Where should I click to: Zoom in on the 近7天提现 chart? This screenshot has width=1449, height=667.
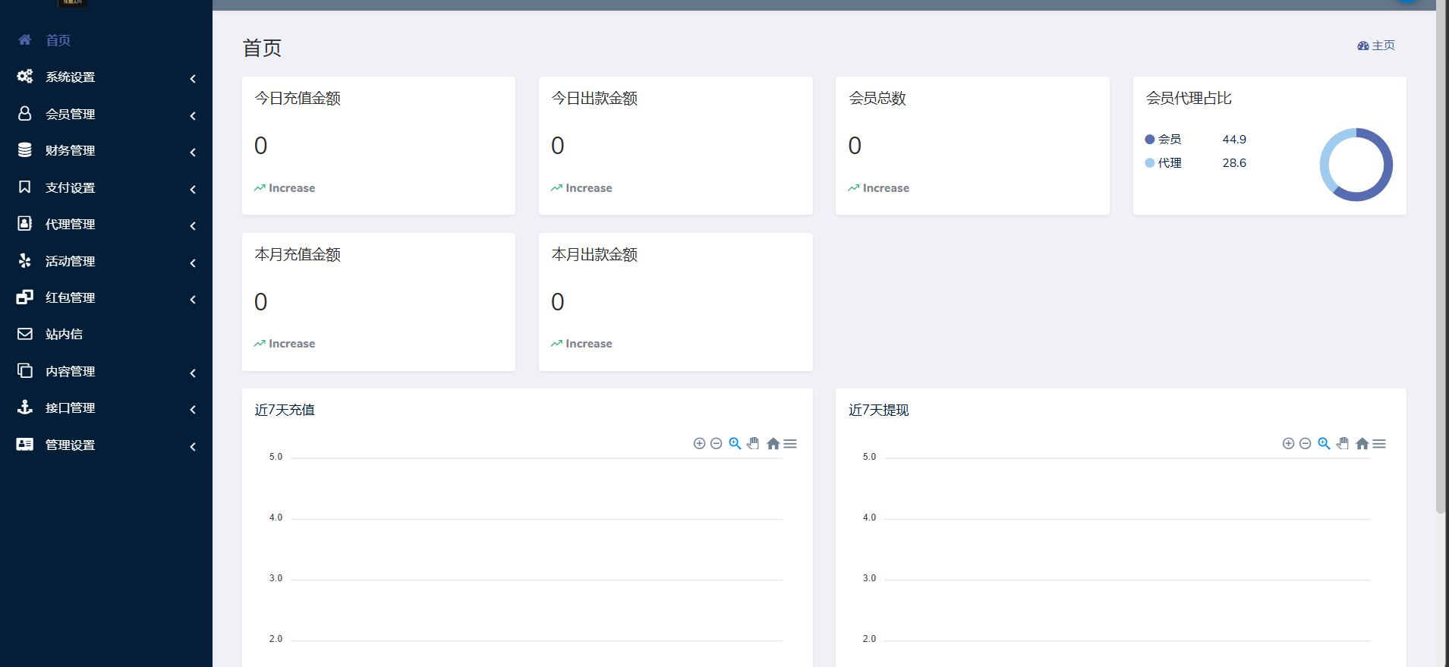1288,444
